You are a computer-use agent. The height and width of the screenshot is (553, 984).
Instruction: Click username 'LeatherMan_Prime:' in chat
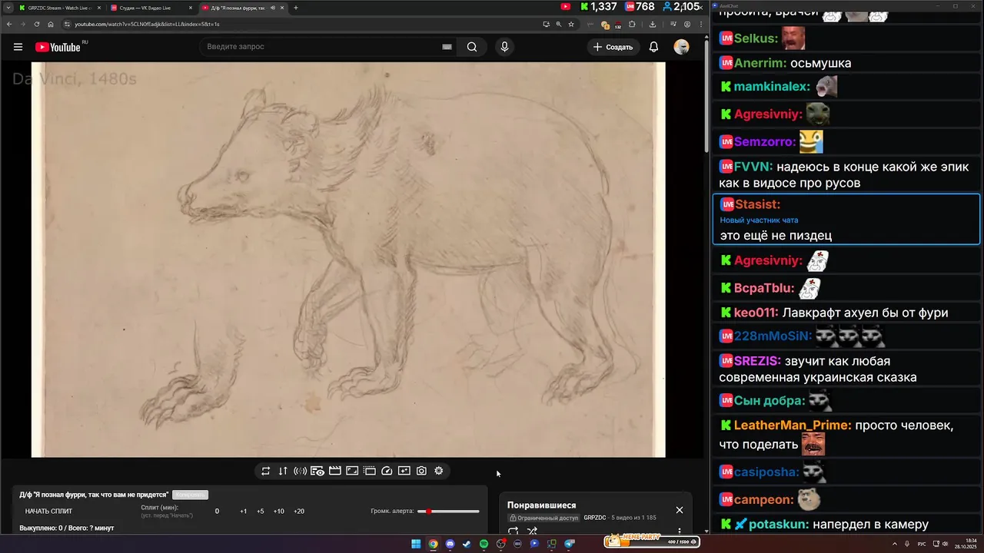coord(793,426)
